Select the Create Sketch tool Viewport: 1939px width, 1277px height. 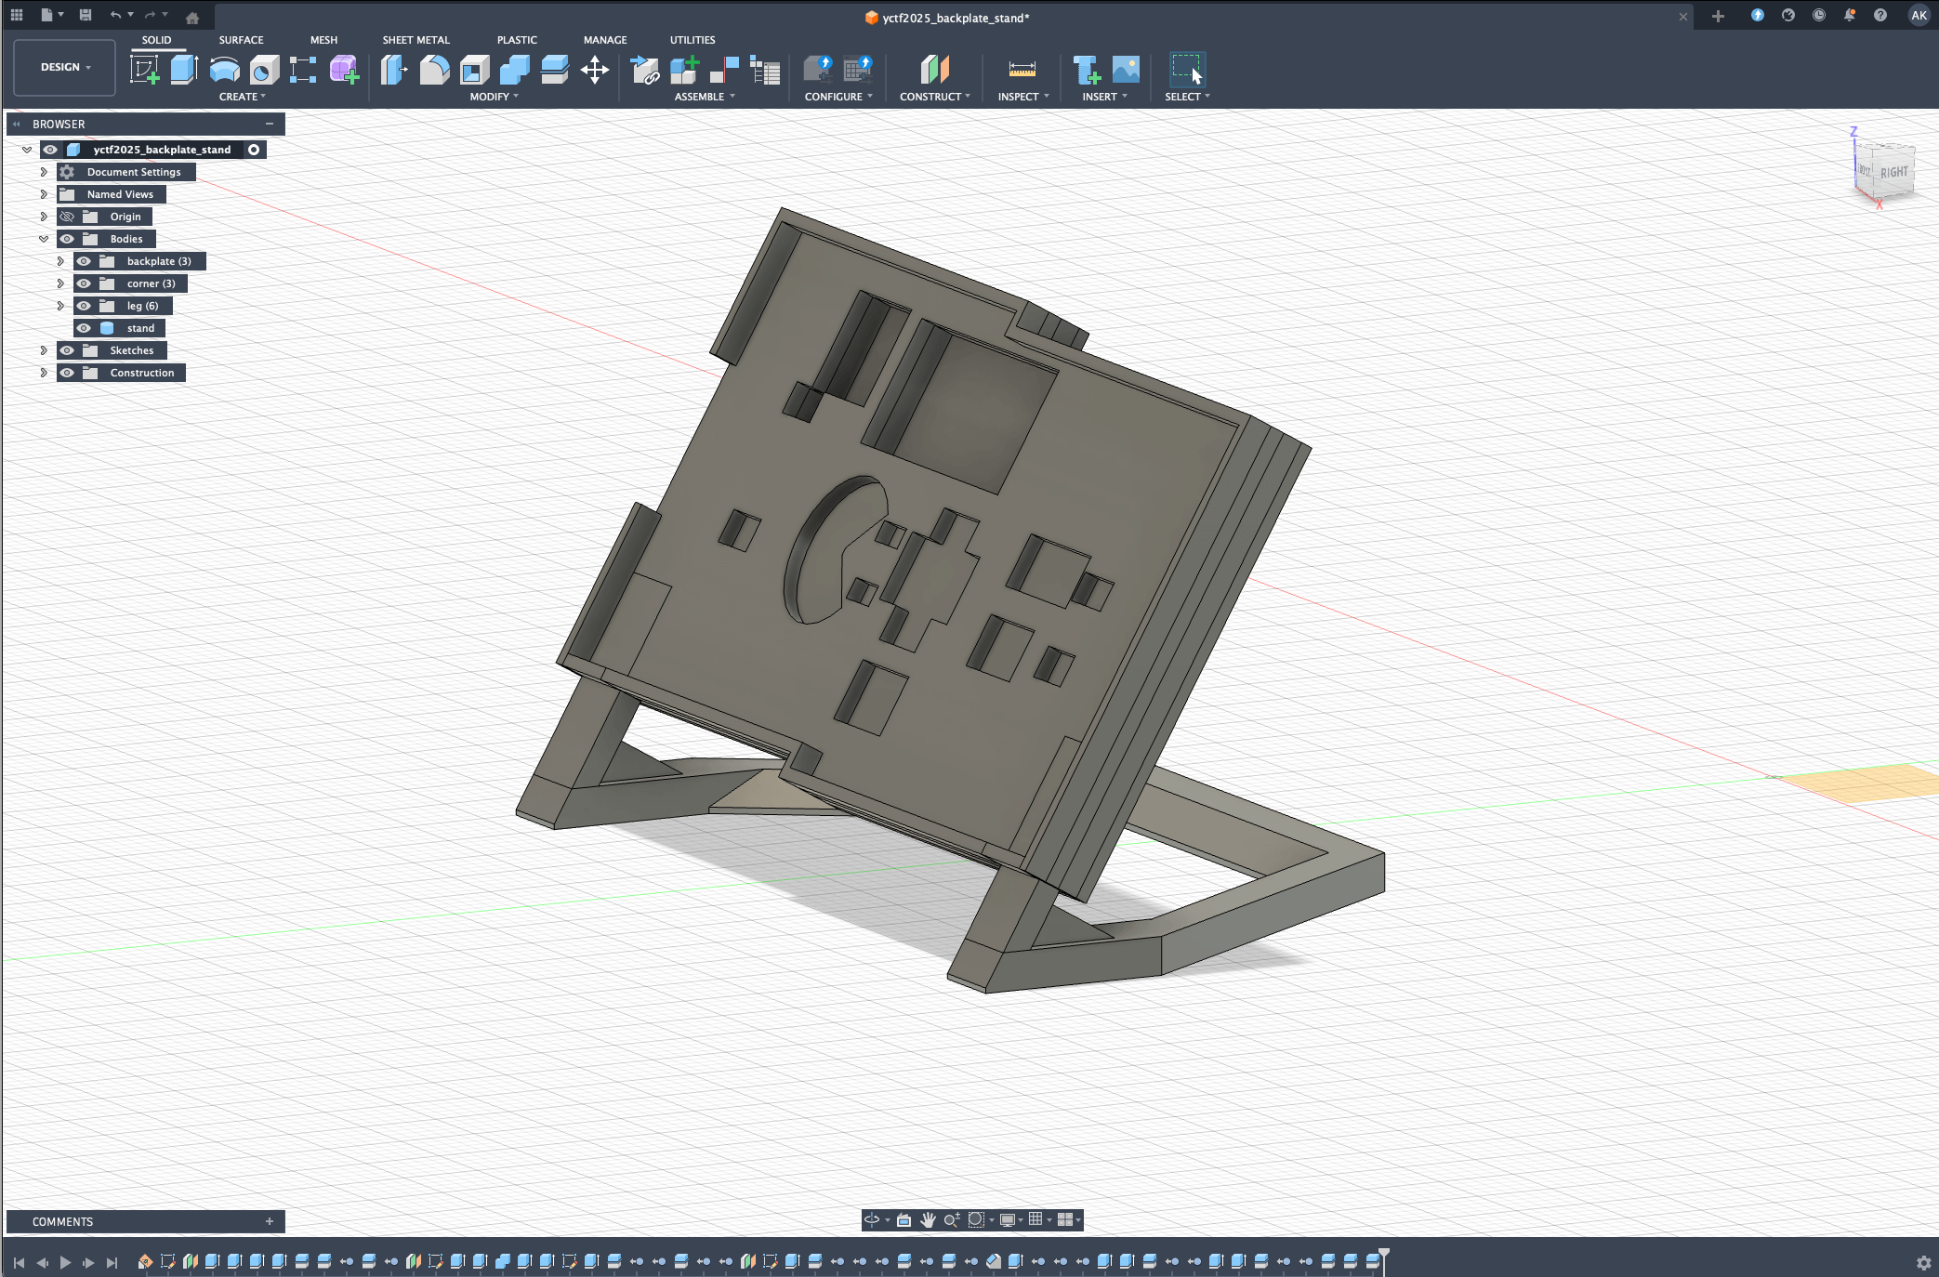[144, 70]
